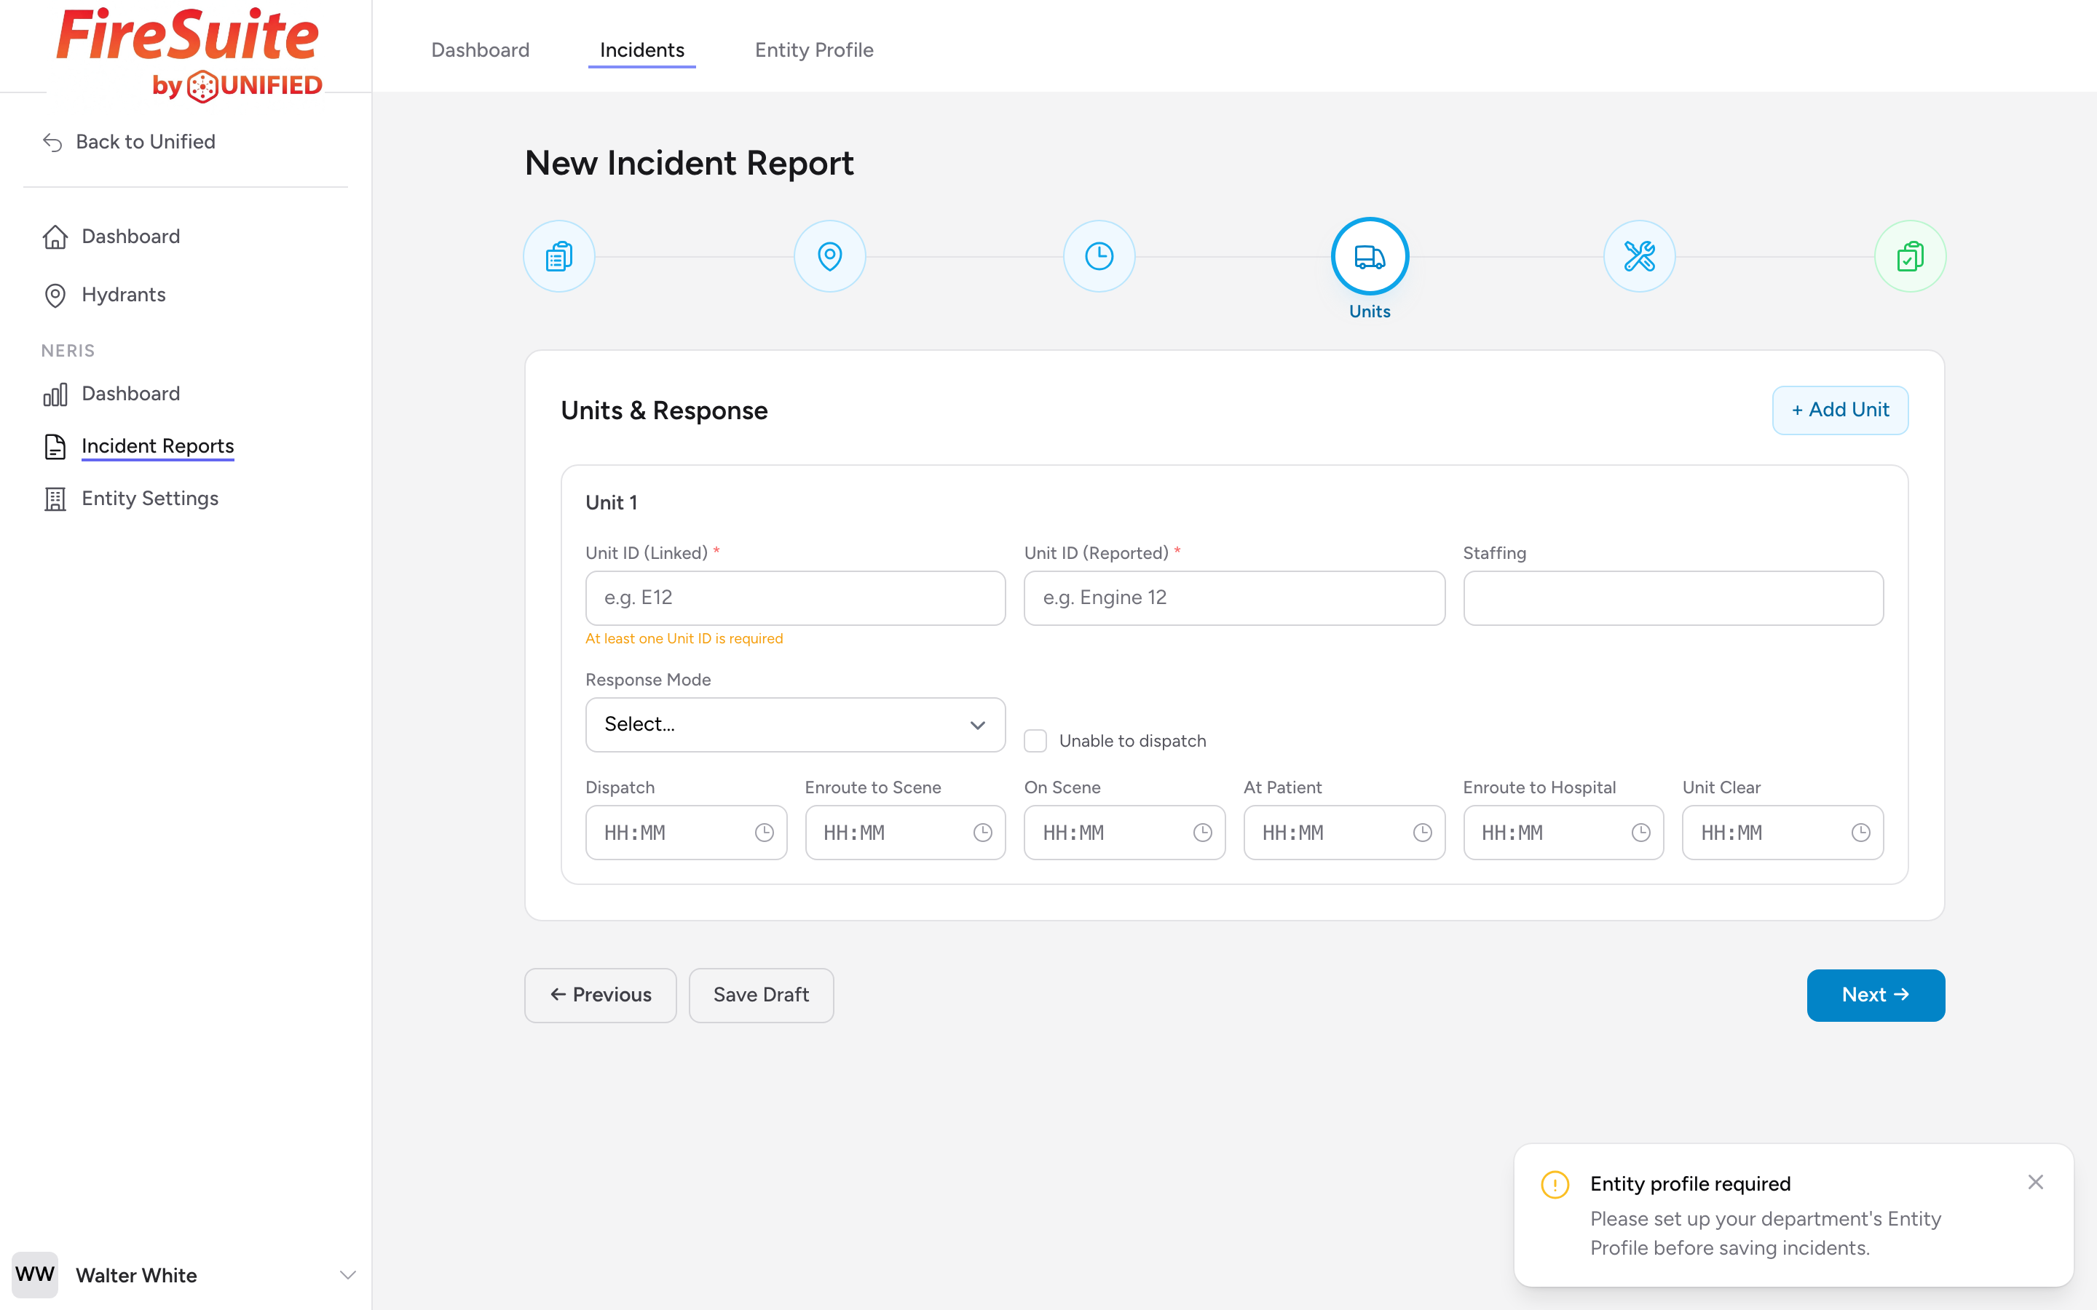Click the Add Unit button
2097x1310 pixels.
coord(1840,410)
